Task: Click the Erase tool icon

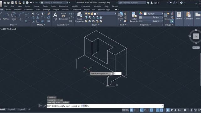Action: (x=49, y=14)
